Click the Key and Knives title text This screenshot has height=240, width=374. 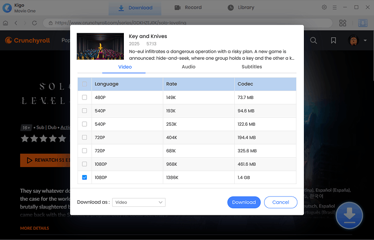(x=148, y=36)
